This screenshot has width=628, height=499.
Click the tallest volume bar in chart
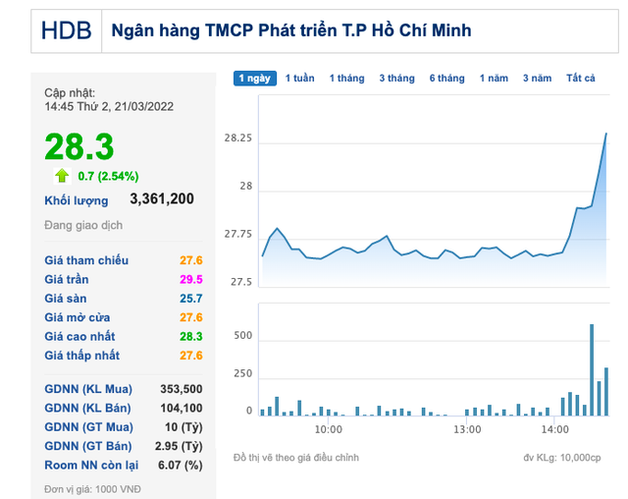[x=592, y=369]
